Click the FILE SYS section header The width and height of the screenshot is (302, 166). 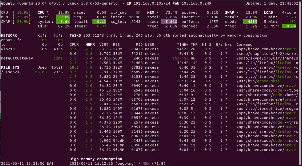tap(10, 67)
